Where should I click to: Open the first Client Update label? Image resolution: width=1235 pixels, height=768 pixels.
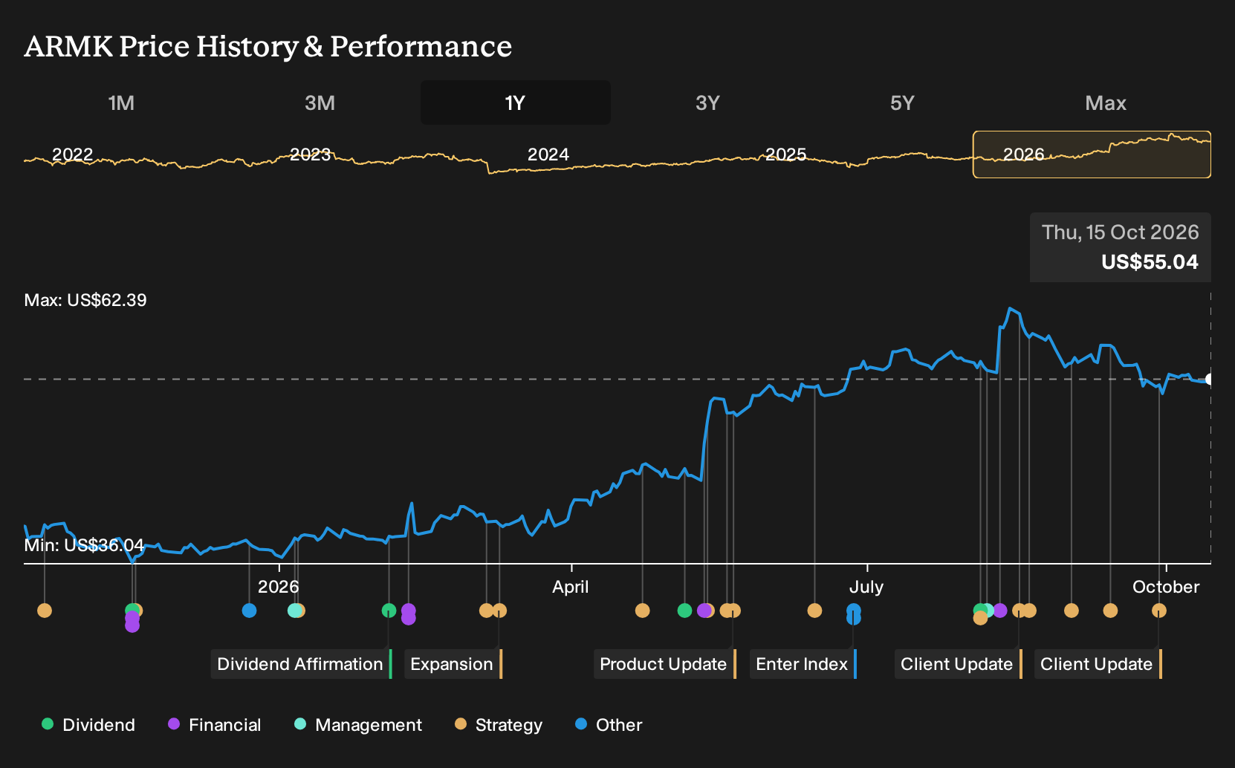[958, 664]
